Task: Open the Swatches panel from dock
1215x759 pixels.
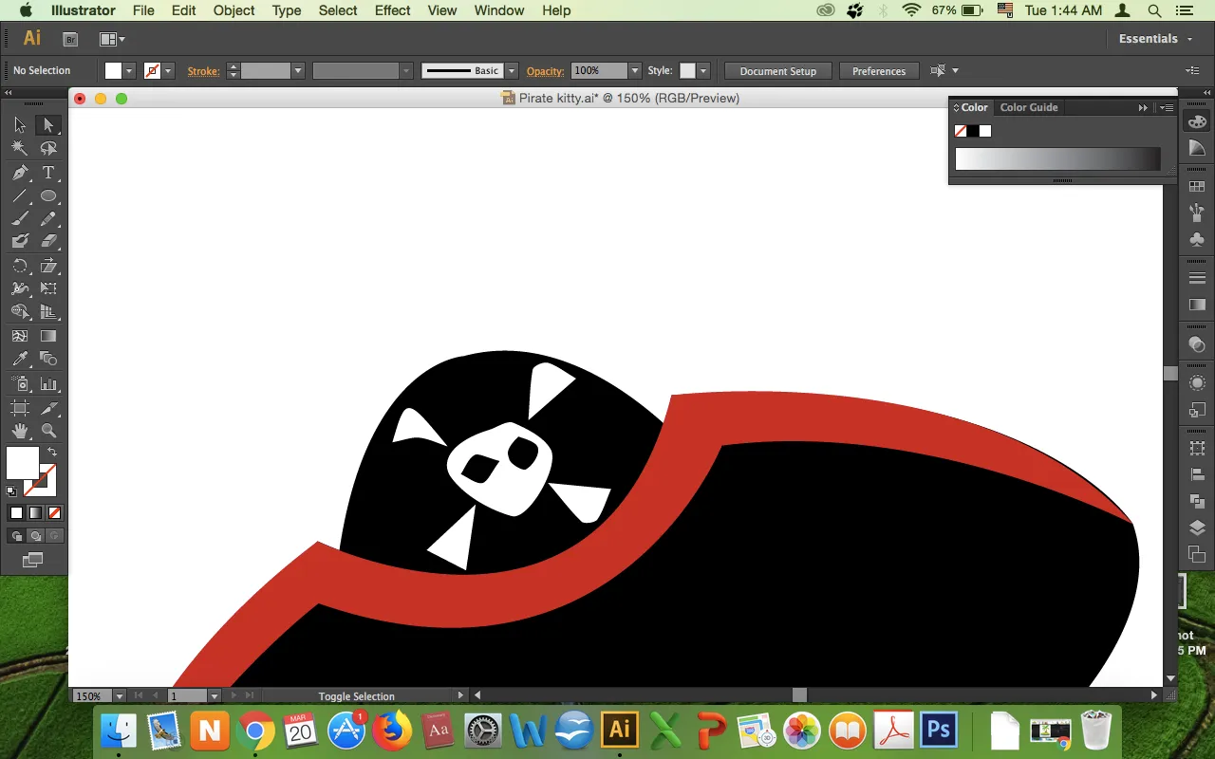Action: (x=1197, y=187)
